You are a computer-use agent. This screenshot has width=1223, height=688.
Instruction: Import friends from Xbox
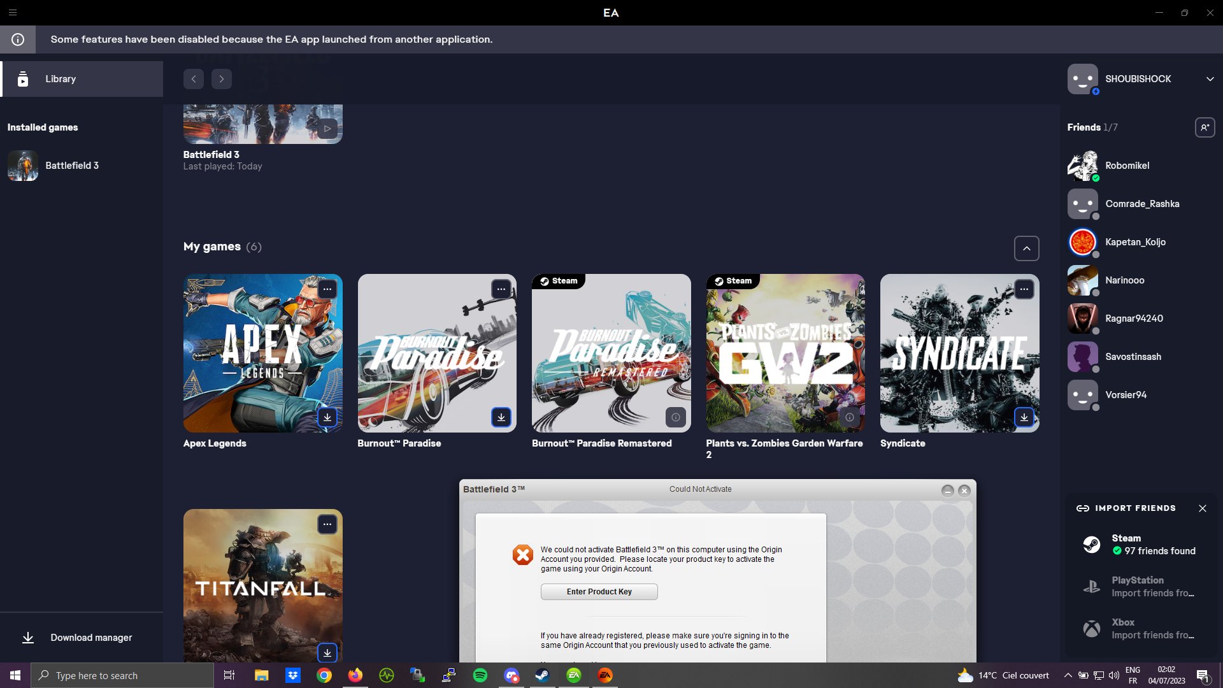point(1141,629)
